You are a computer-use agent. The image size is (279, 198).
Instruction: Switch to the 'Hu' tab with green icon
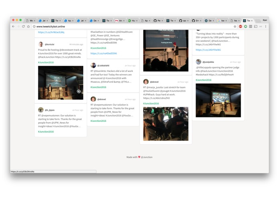click(132, 20)
